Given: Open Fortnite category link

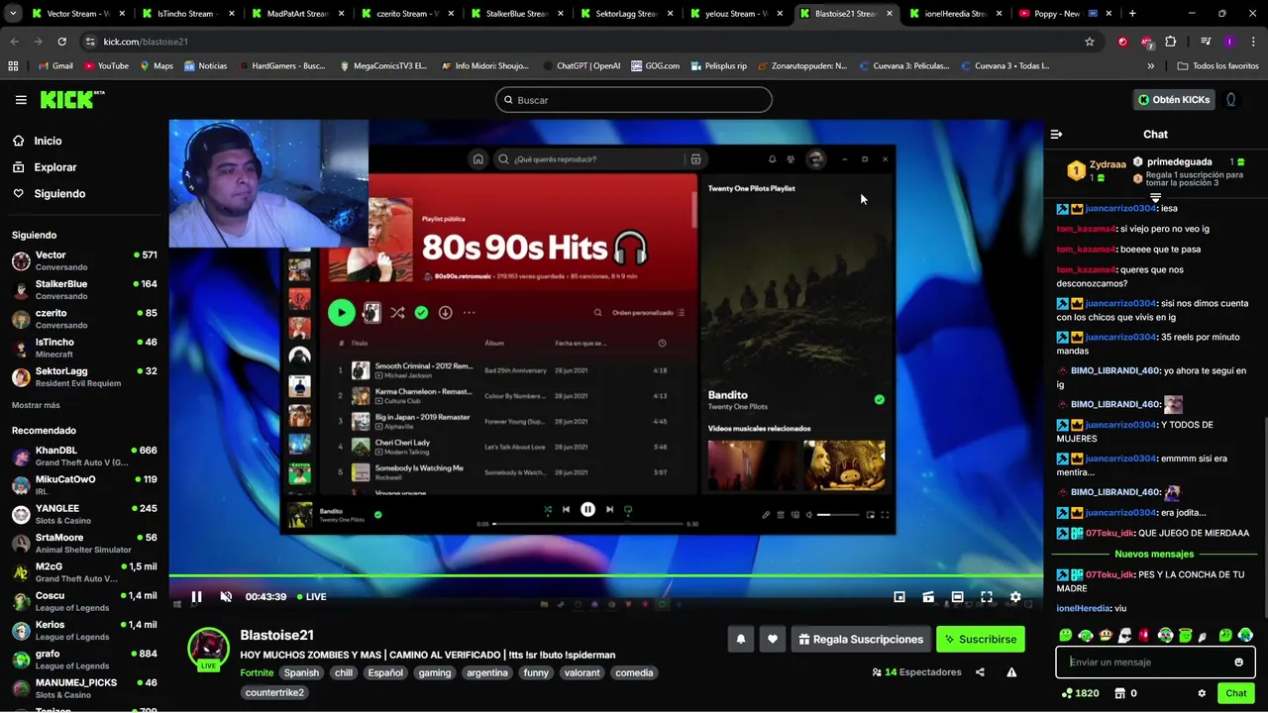Looking at the screenshot, I should tap(257, 672).
